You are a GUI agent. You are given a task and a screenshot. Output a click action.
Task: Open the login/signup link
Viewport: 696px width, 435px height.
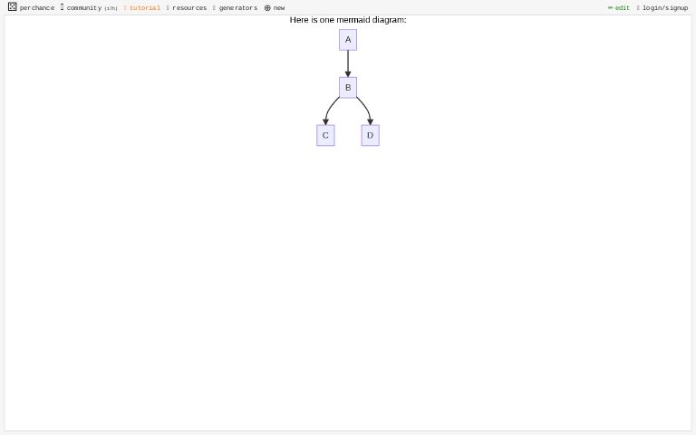(665, 8)
